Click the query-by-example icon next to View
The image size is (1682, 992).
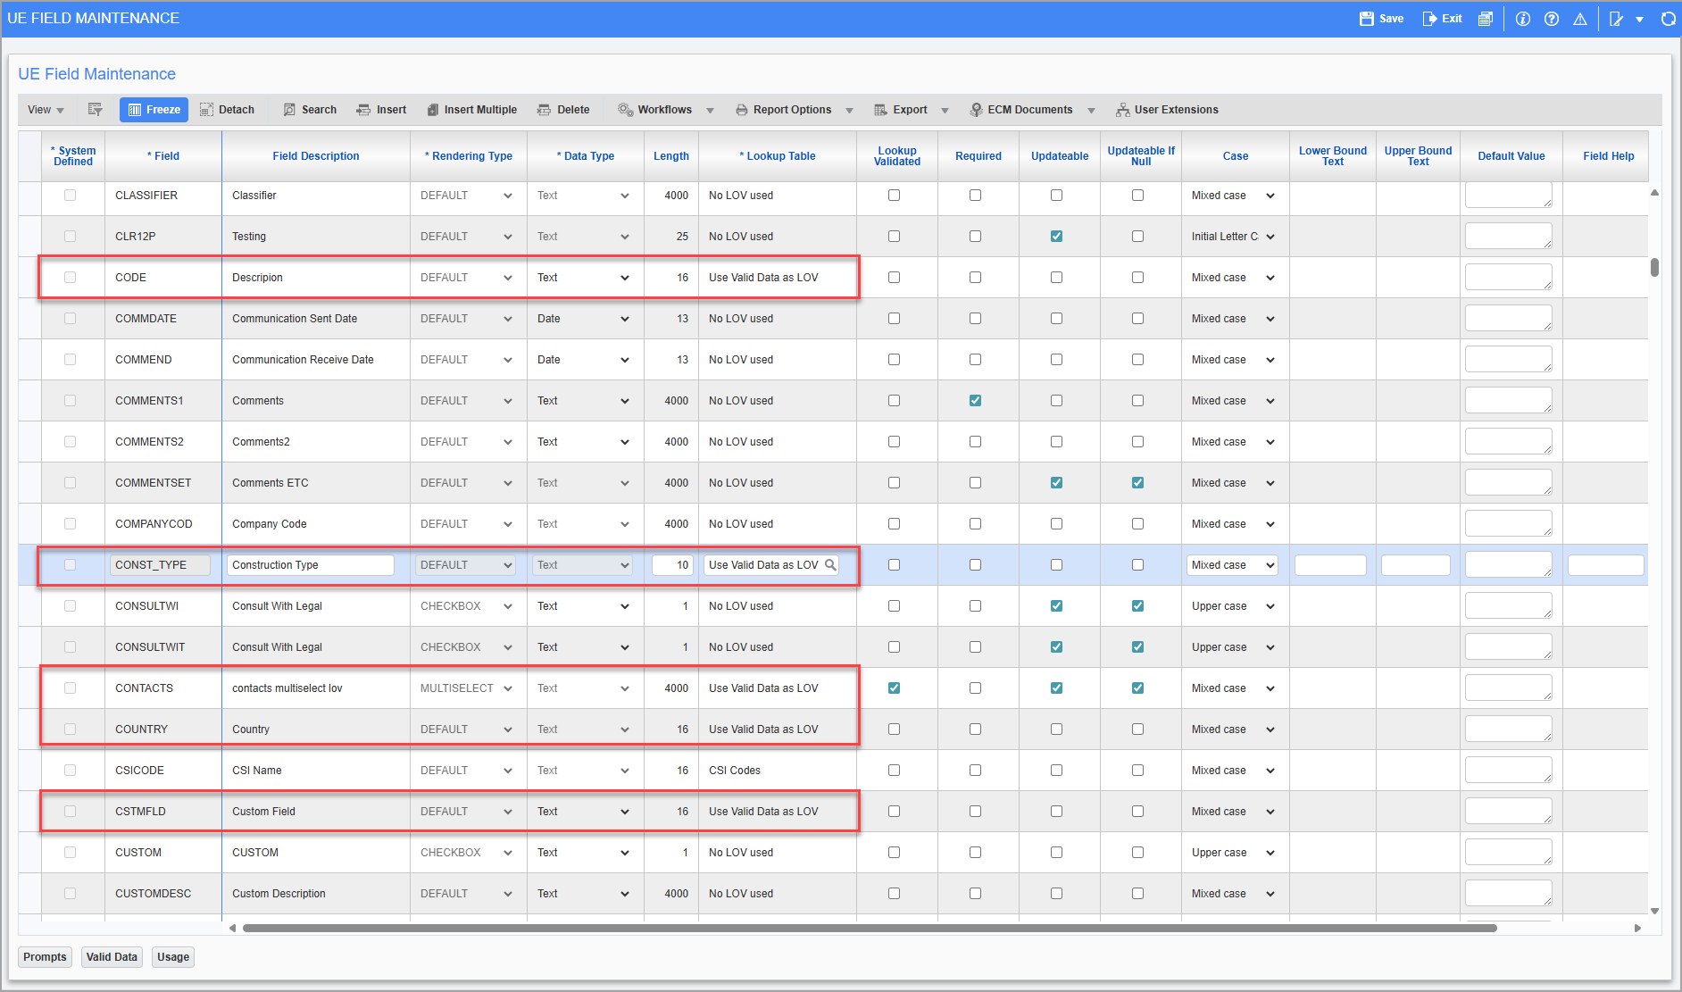pyautogui.click(x=95, y=110)
